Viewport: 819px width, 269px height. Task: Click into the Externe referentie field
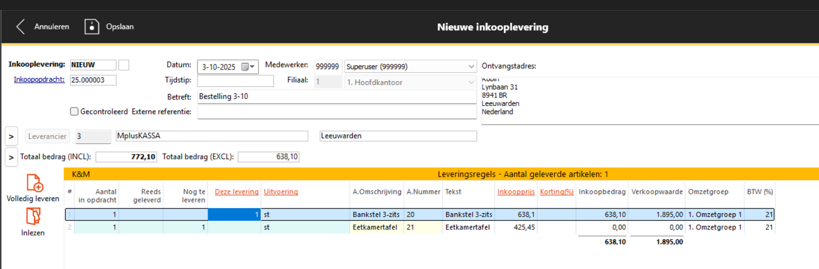coord(336,112)
